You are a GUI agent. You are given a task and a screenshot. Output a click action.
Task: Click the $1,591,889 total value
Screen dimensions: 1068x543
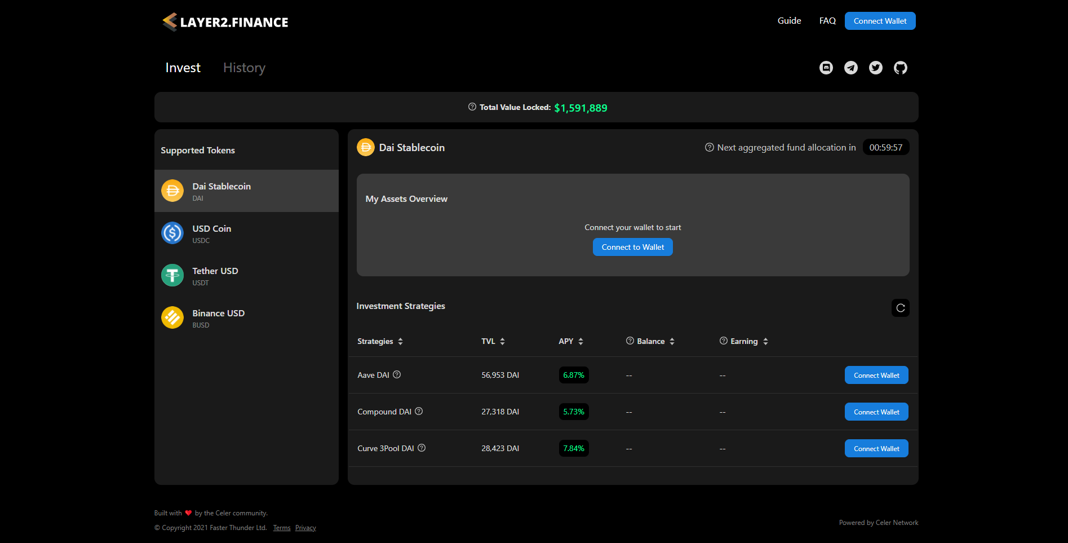pos(580,108)
